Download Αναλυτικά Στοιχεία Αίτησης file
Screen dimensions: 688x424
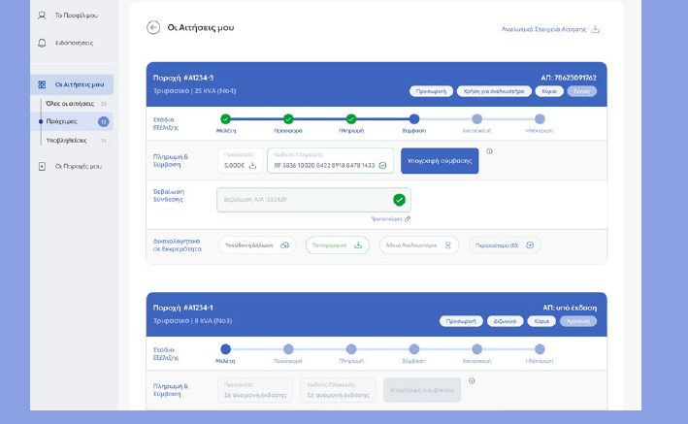596,29
